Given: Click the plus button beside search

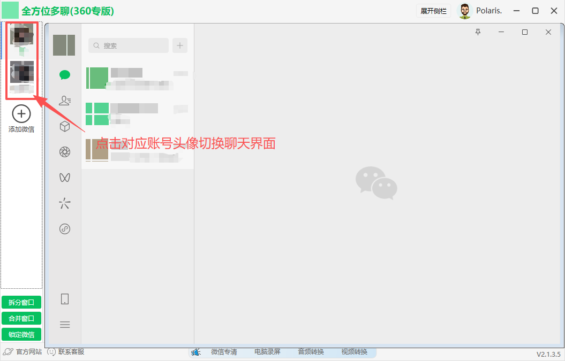Looking at the screenshot, I should coord(180,46).
